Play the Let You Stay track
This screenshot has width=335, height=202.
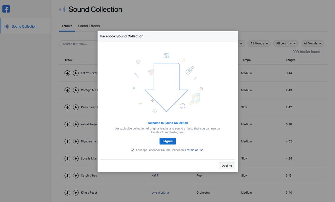(x=76, y=73)
